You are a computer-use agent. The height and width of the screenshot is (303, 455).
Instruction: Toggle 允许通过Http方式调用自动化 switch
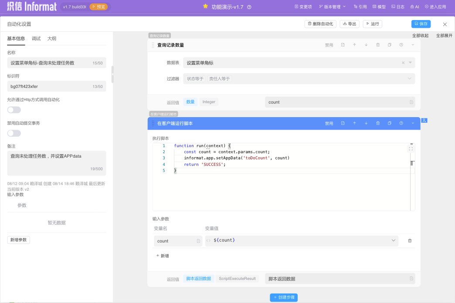coord(14,110)
